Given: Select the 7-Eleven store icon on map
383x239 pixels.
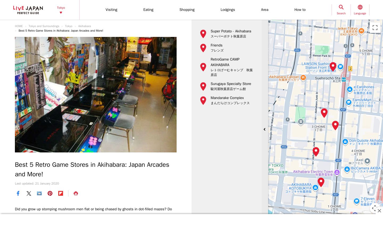Looking at the screenshot, I should tap(357, 201).
